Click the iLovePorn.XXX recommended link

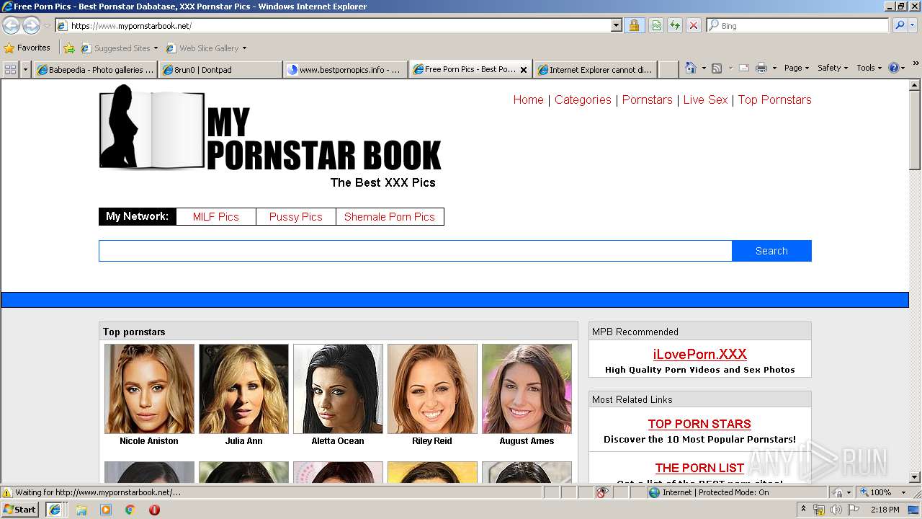pos(699,354)
